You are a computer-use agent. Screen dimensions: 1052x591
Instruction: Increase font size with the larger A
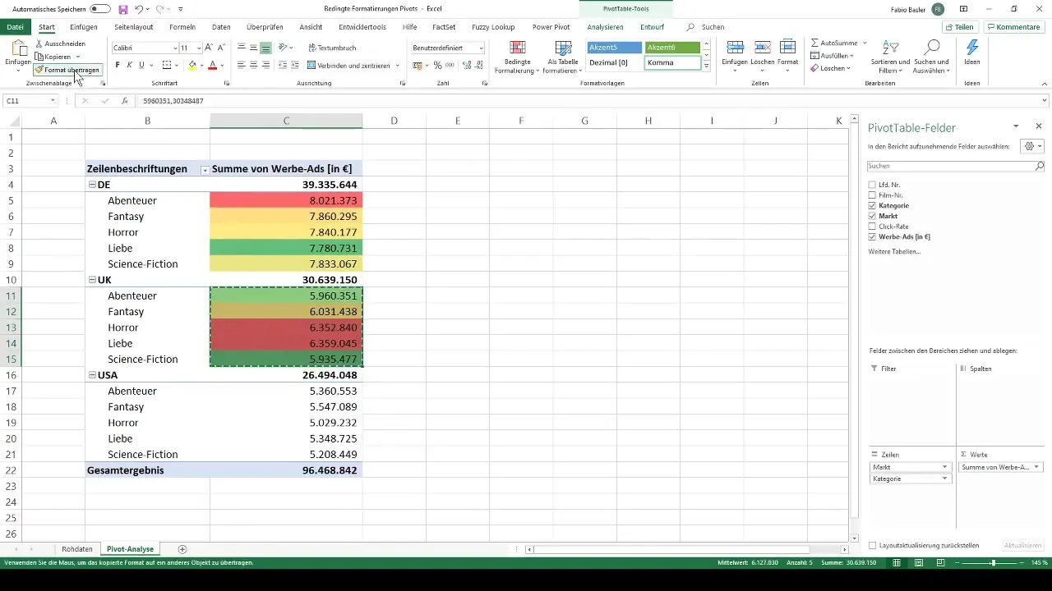click(209, 48)
